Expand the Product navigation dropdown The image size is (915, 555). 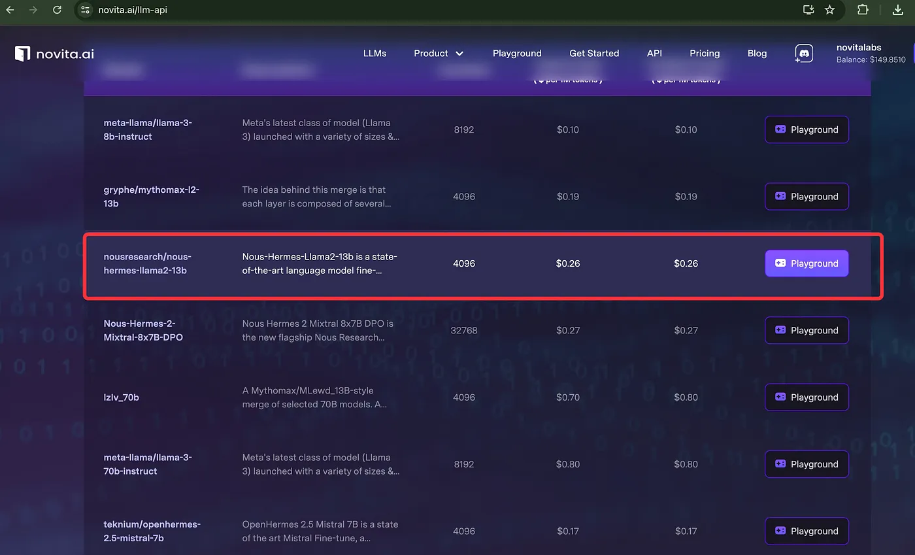[438, 54]
